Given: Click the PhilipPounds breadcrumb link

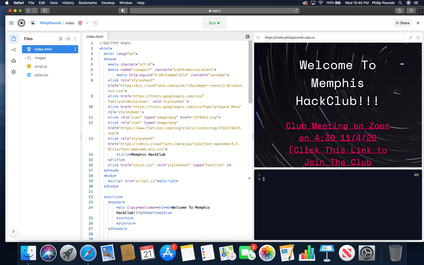Looking at the screenshot, I should pos(50,23).
